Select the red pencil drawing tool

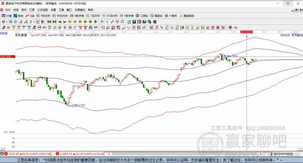tap(4, 27)
